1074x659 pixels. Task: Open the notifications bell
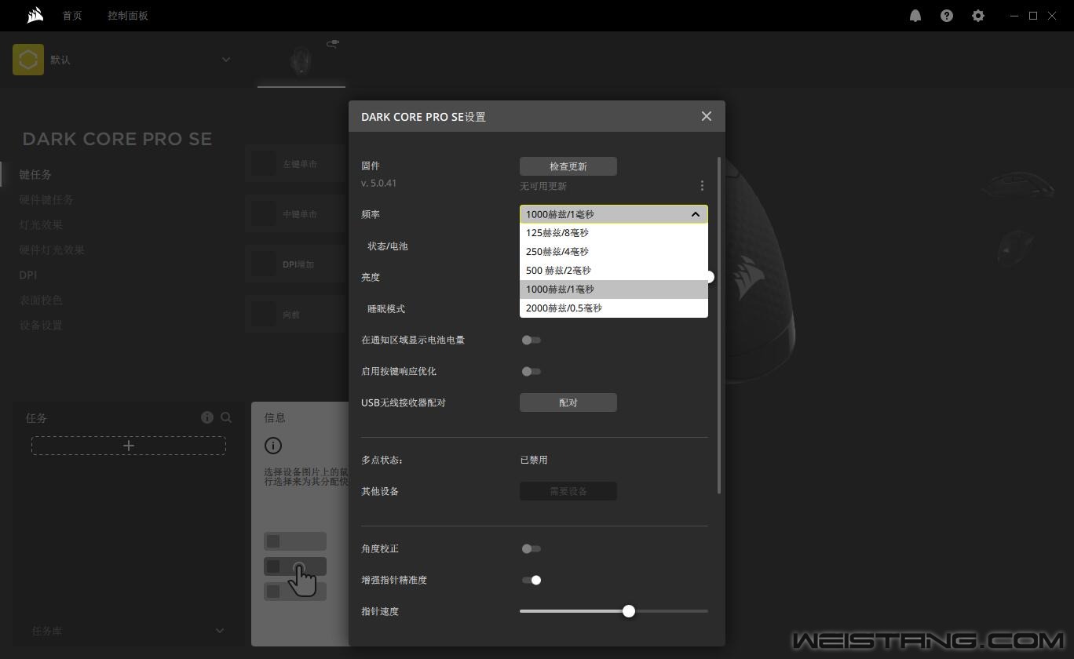pyautogui.click(x=915, y=16)
